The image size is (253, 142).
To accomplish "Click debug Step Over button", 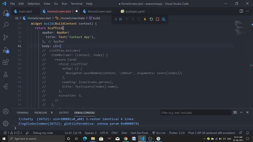I will pos(126,19).
